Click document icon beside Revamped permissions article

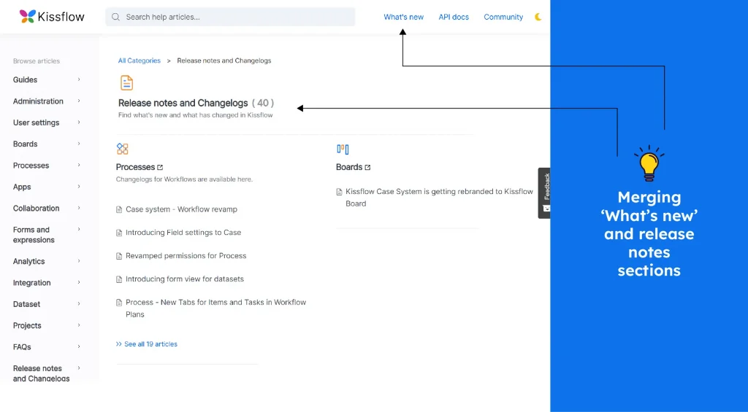click(119, 256)
